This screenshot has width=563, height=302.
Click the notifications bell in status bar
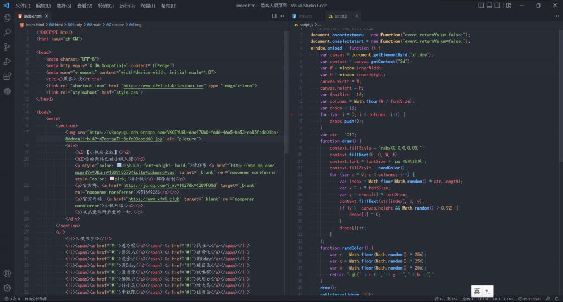pos(556,299)
